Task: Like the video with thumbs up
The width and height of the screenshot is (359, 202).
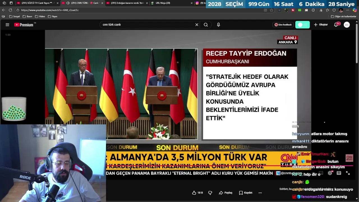Action: coord(197,193)
